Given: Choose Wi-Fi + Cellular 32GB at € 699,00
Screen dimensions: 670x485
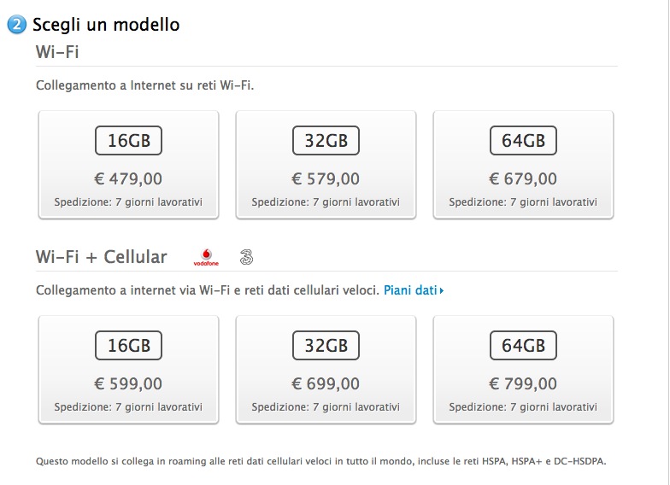Looking at the screenshot, I should tap(326, 370).
